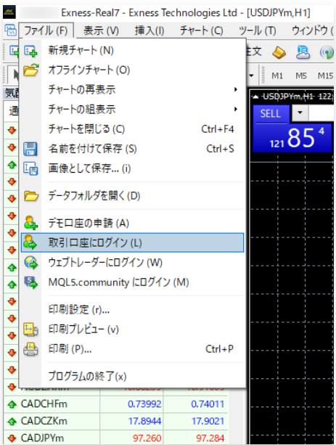
Task: Click the SELL button on chart
Action: (271, 114)
